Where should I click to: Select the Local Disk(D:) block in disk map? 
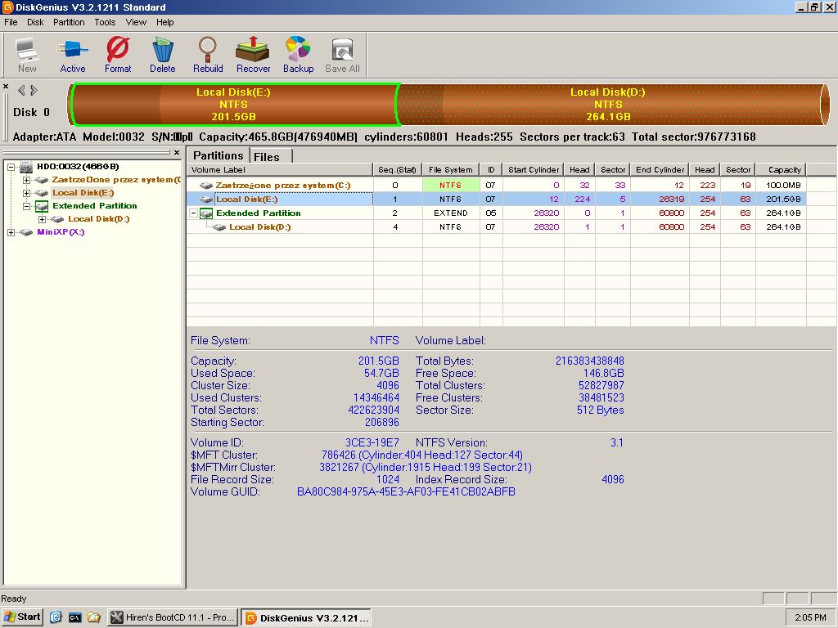pos(608,105)
